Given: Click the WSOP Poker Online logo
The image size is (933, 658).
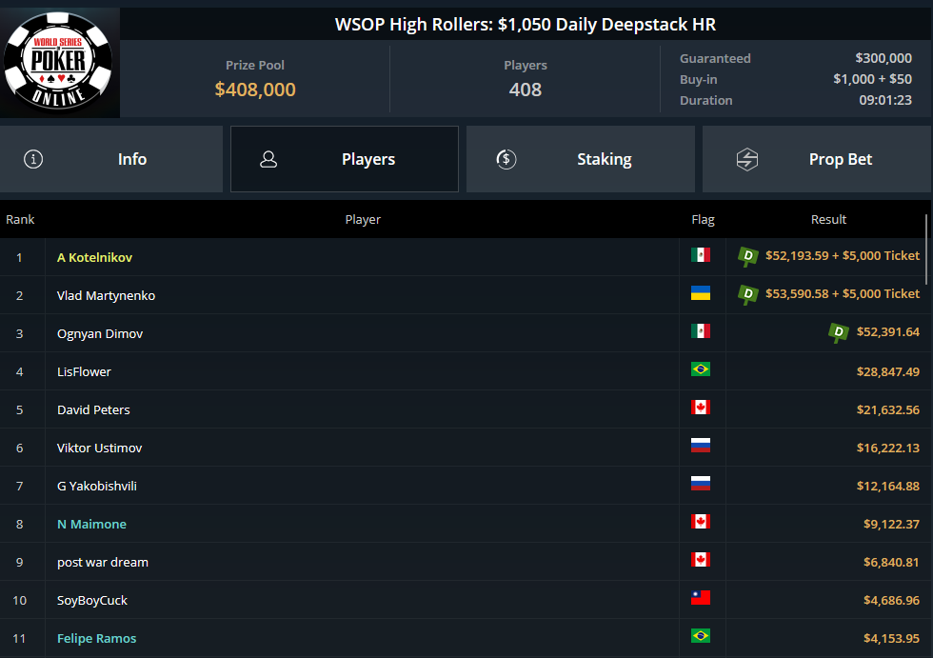Looking at the screenshot, I should click(58, 61).
